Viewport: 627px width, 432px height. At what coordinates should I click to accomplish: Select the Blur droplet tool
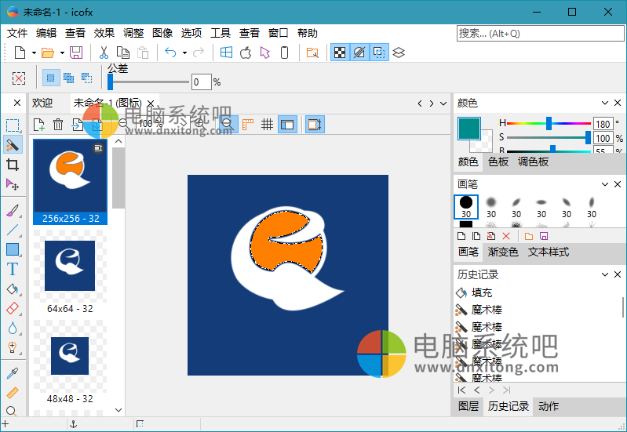coord(13,328)
